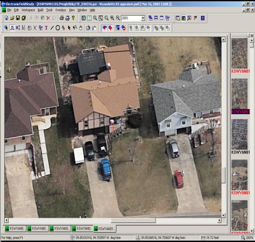The height and width of the screenshot is (242, 255).
Task: Click the New document icon
Action: click(6, 18)
